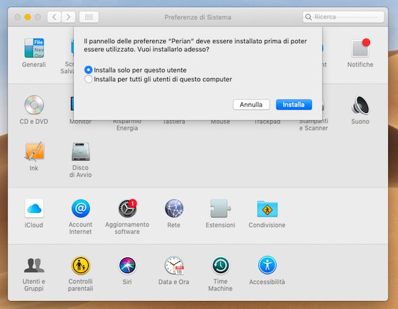This screenshot has width=398, height=309.
Task: Open Siri preferences
Action: click(x=127, y=265)
